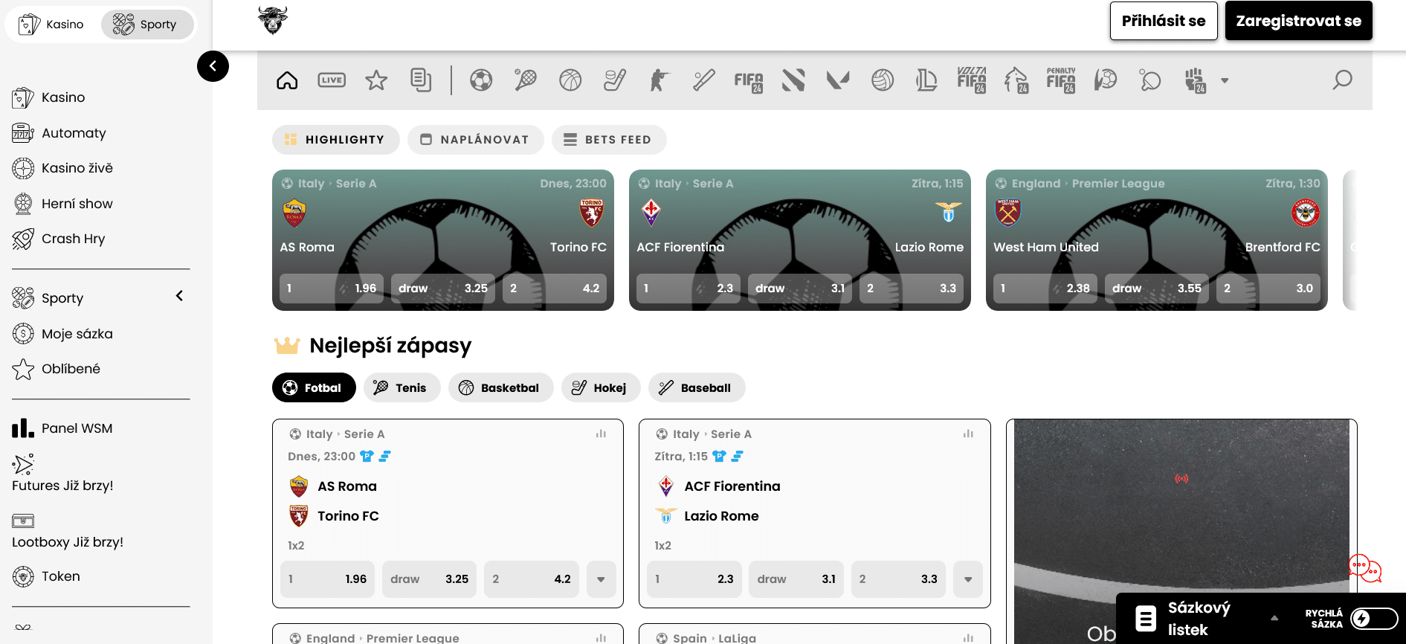Click the Zaregistrovat se register button
This screenshot has width=1406, height=644.
[1299, 21]
